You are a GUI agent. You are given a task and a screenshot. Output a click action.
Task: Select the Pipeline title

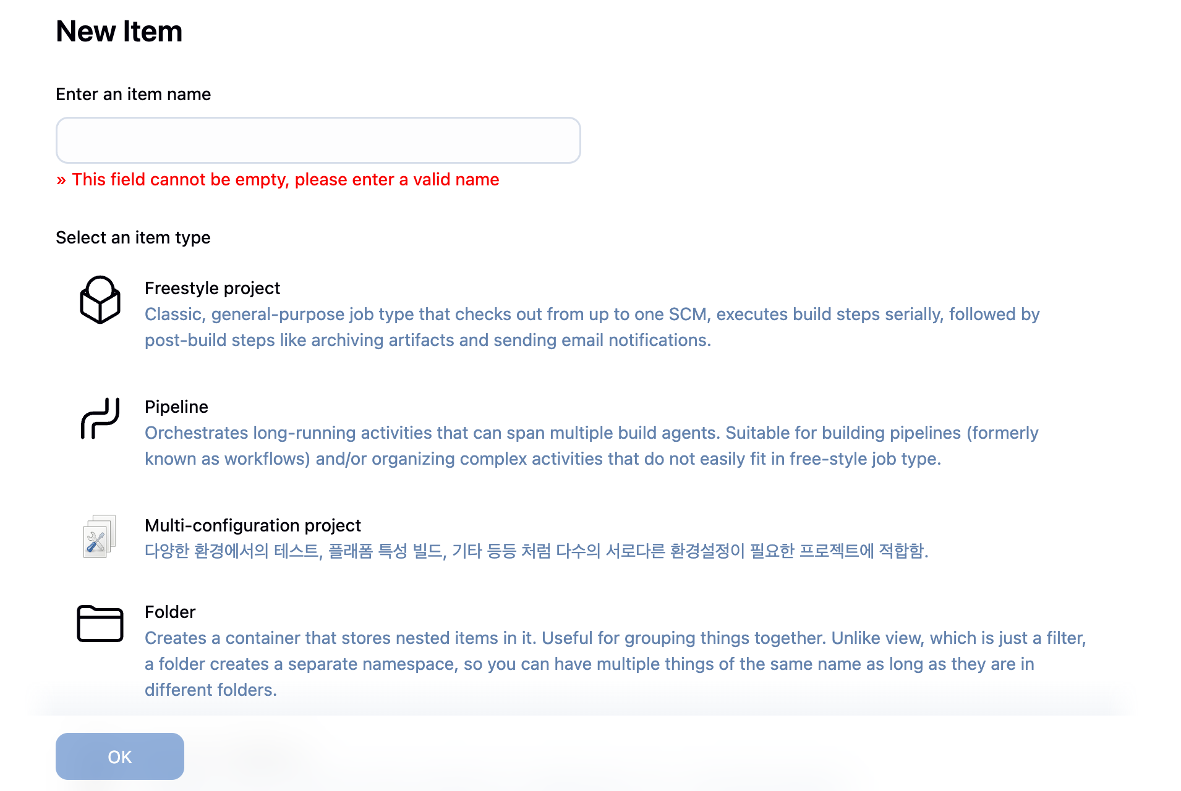pos(176,407)
